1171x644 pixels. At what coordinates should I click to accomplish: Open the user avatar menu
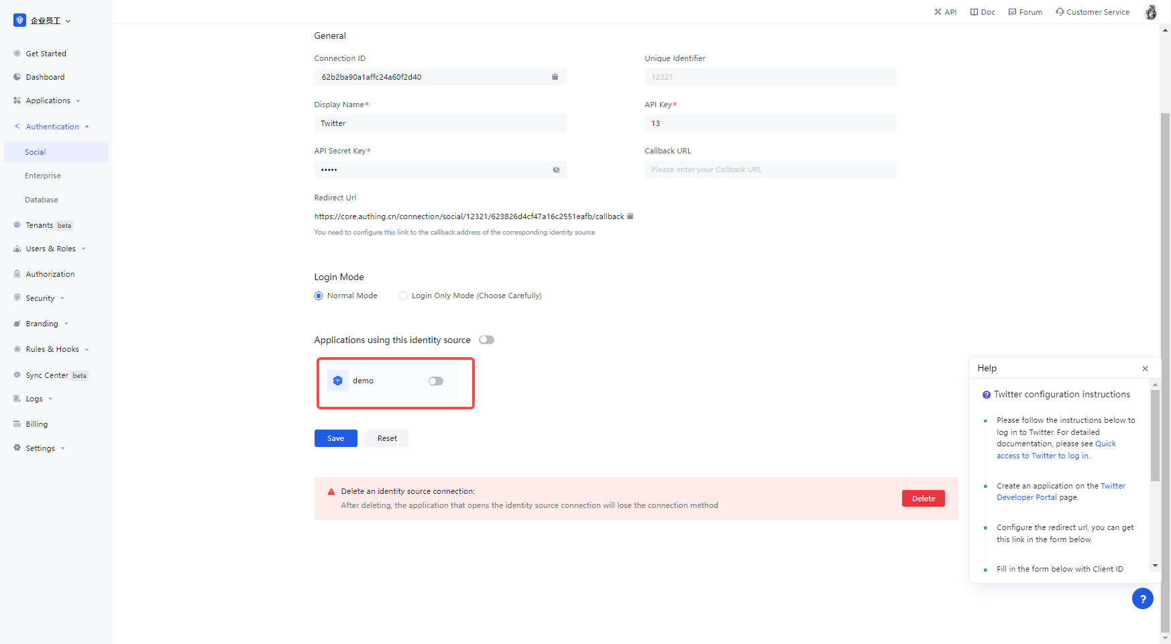coord(1151,12)
